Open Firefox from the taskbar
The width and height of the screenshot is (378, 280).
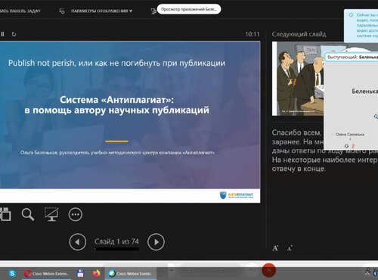pyautogui.click(x=96, y=273)
